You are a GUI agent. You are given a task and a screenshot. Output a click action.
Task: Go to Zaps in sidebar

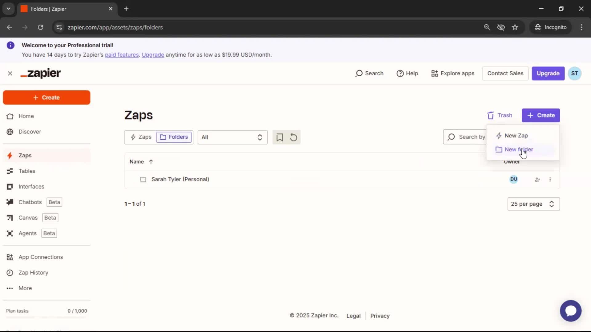coord(46,156)
